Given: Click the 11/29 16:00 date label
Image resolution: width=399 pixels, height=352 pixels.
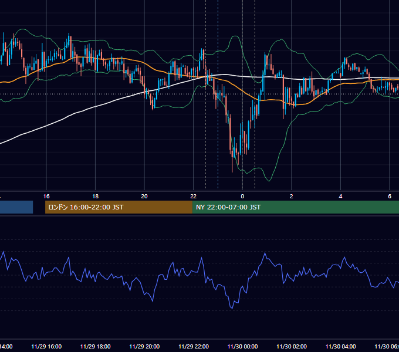Looking at the screenshot, I should point(46,346).
